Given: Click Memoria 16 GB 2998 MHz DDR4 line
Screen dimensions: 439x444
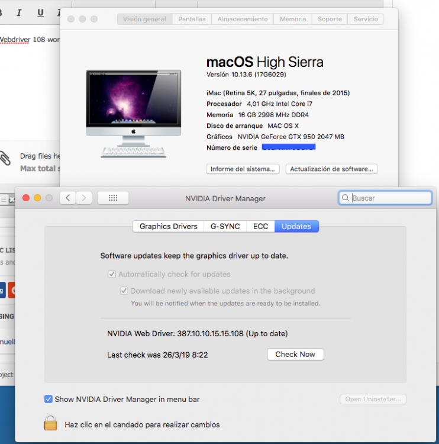Looking at the screenshot, I should [257, 115].
